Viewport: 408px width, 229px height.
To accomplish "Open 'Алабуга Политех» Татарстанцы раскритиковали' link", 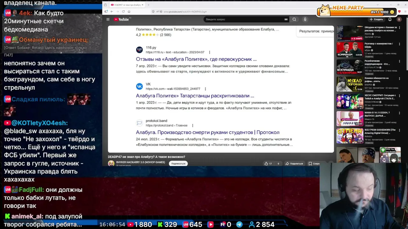I will [195, 96].
